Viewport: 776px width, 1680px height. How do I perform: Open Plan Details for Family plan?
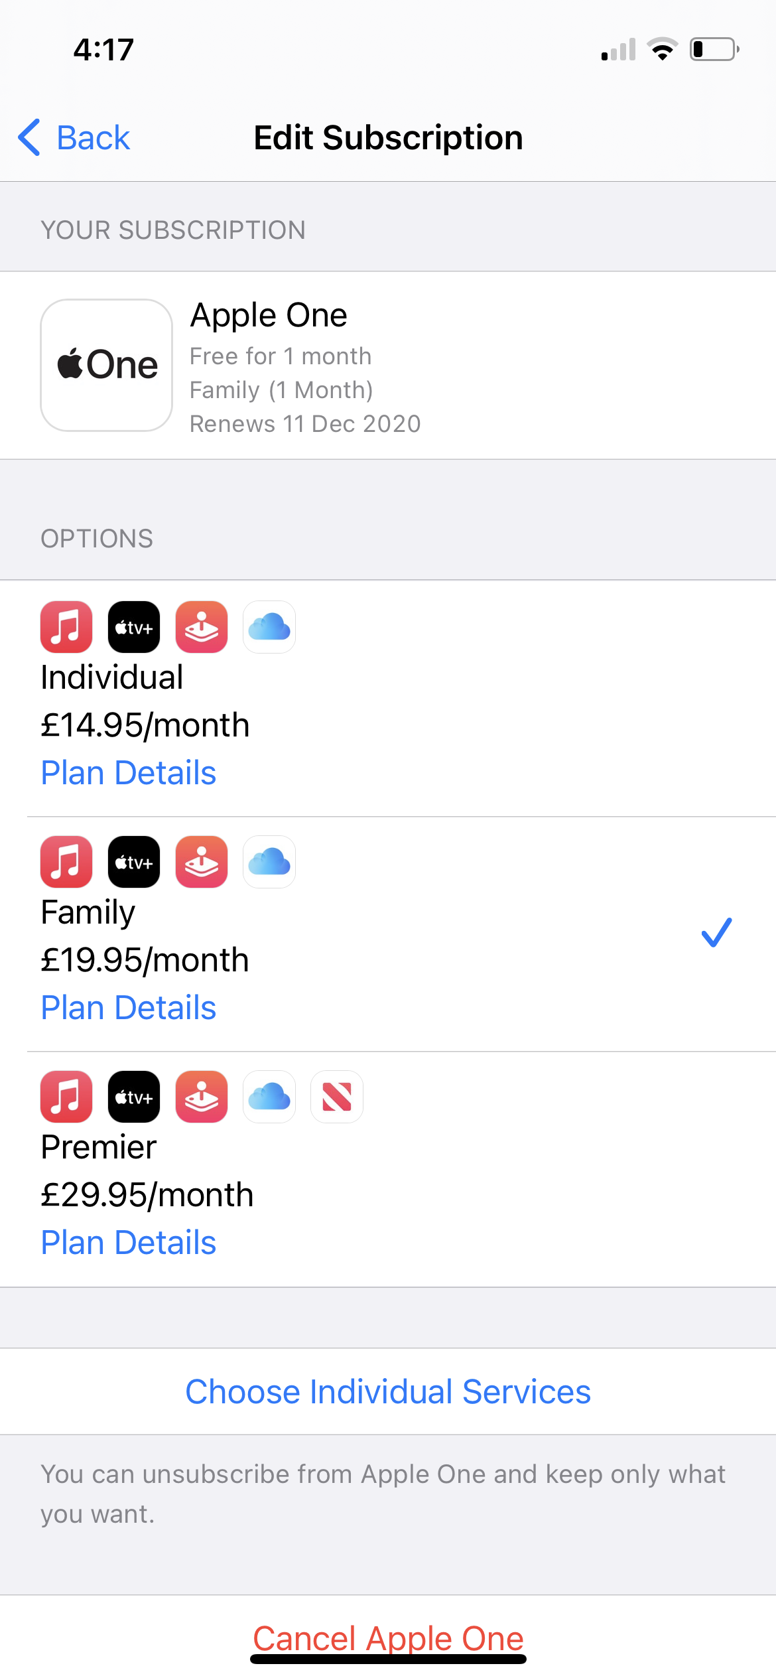click(x=129, y=1008)
